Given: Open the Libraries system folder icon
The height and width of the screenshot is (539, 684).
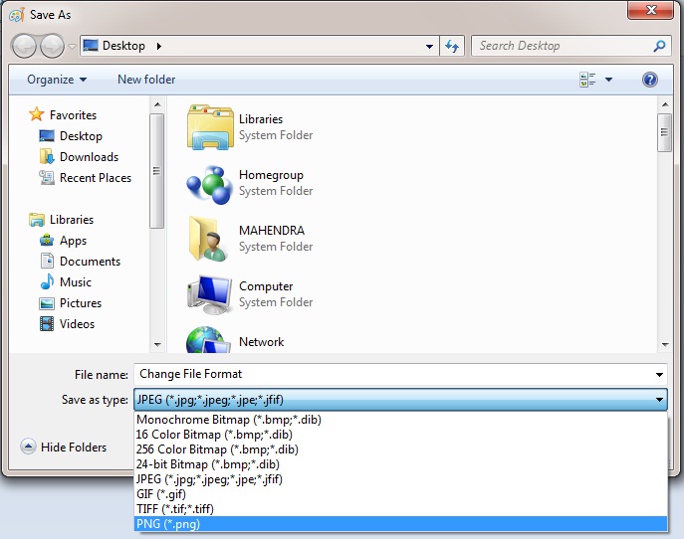Looking at the screenshot, I should pyautogui.click(x=209, y=127).
